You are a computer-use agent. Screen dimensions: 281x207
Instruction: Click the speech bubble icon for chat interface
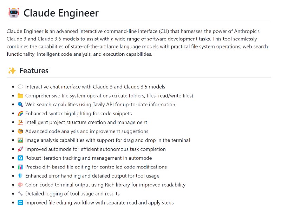20,87
